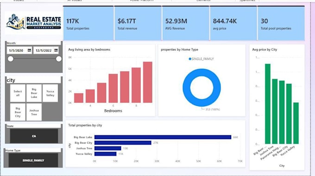Select the blue donut ring in Home Type chart

pyautogui.click(x=186, y=88)
